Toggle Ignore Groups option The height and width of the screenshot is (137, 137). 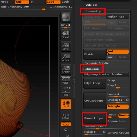pos(118,133)
